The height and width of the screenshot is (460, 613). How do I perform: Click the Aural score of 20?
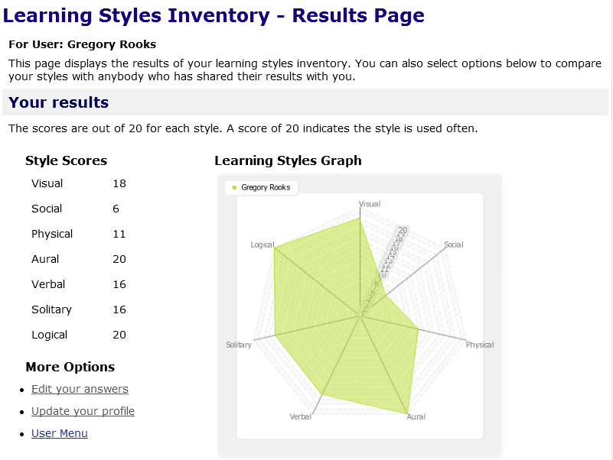[x=119, y=259]
